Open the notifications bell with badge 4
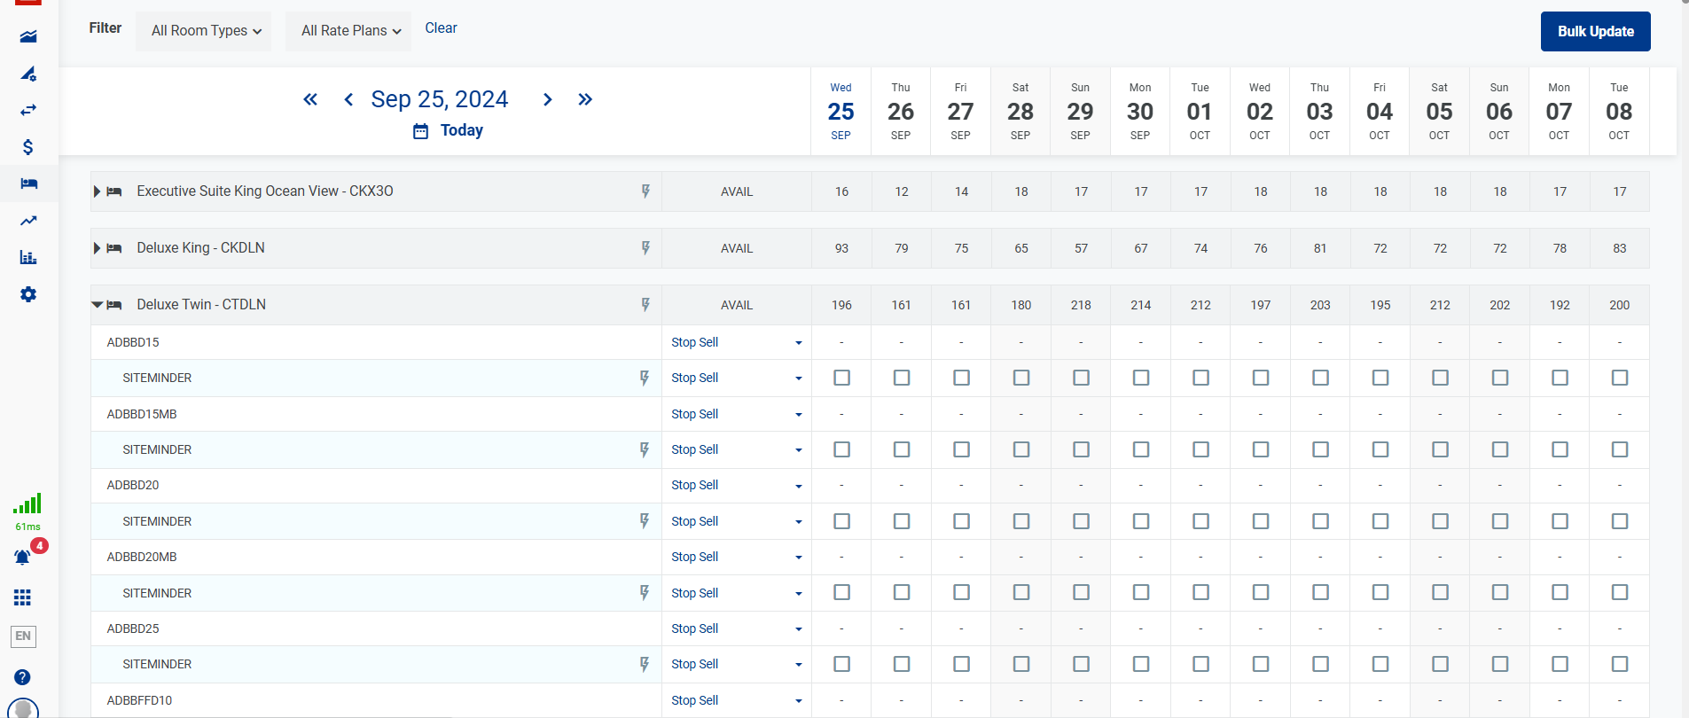 click(x=23, y=558)
